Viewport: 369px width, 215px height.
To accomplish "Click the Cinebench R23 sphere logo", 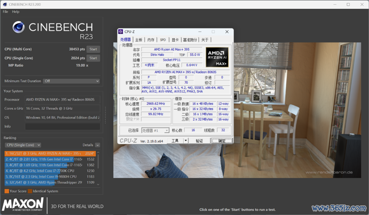I will coord(18,27).
